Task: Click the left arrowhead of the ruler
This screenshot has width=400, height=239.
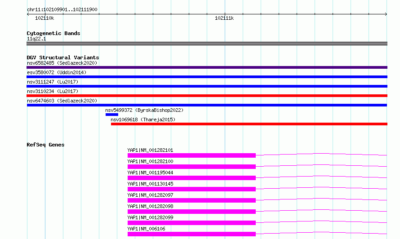Action: pyautogui.click(x=28, y=14)
